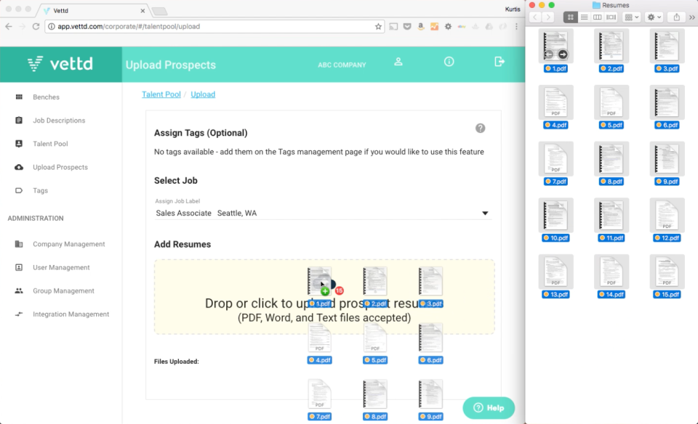Open the user profile icon in header
The image size is (698, 424).
point(398,62)
